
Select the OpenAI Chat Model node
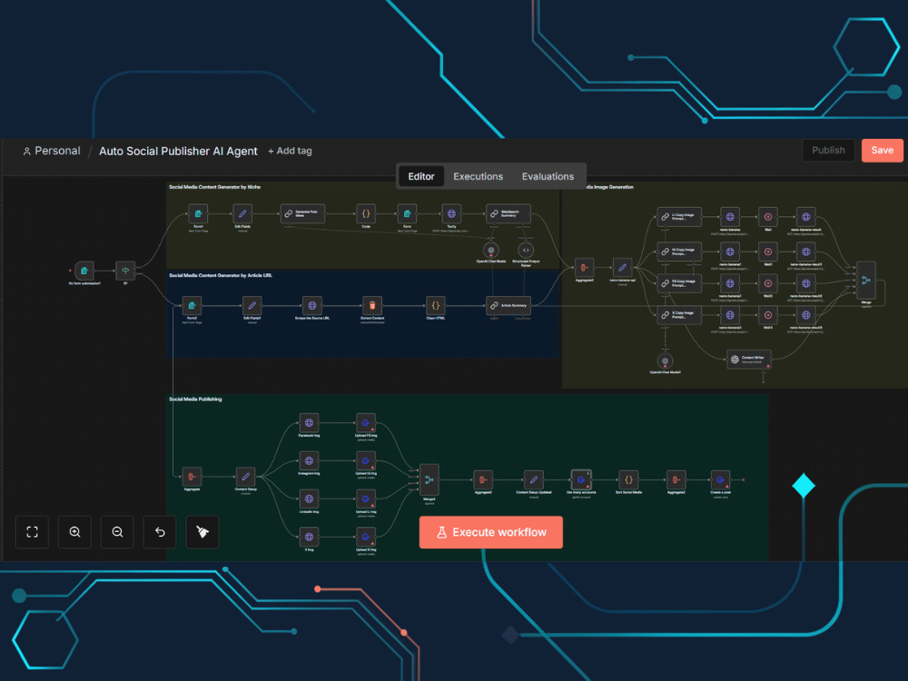click(491, 251)
